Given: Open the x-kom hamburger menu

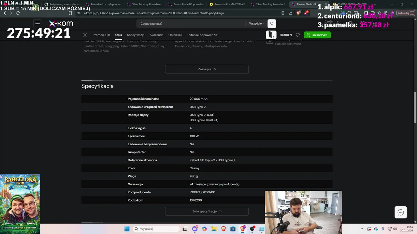Looking at the screenshot, I should click(37, 24).
